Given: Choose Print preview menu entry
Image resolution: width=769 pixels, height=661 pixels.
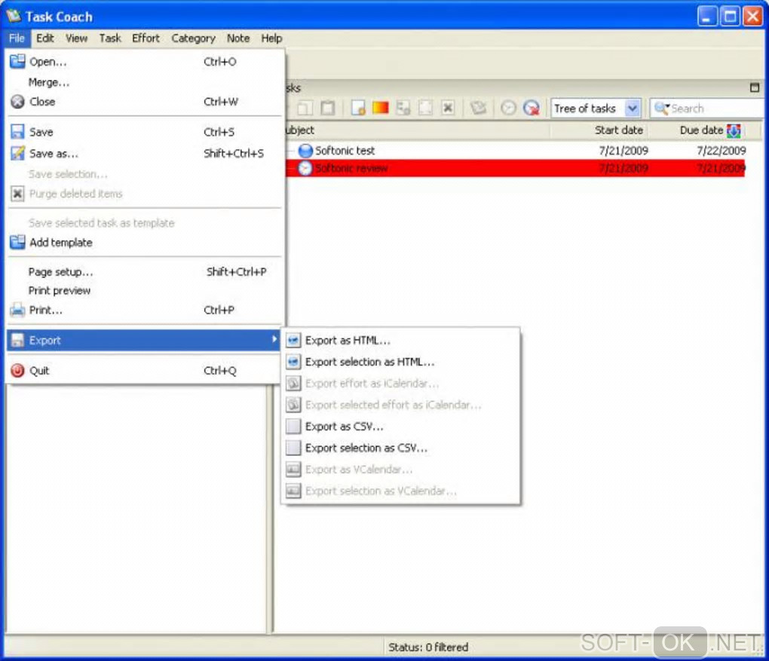Looking at the screenshot, I should tap(146, 291).
